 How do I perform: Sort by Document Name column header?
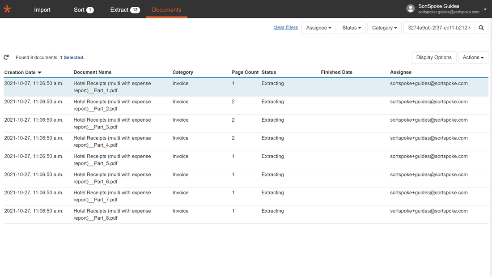[93, 72]
